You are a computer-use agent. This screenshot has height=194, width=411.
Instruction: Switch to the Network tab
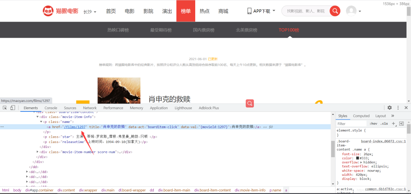pos(90,108)
